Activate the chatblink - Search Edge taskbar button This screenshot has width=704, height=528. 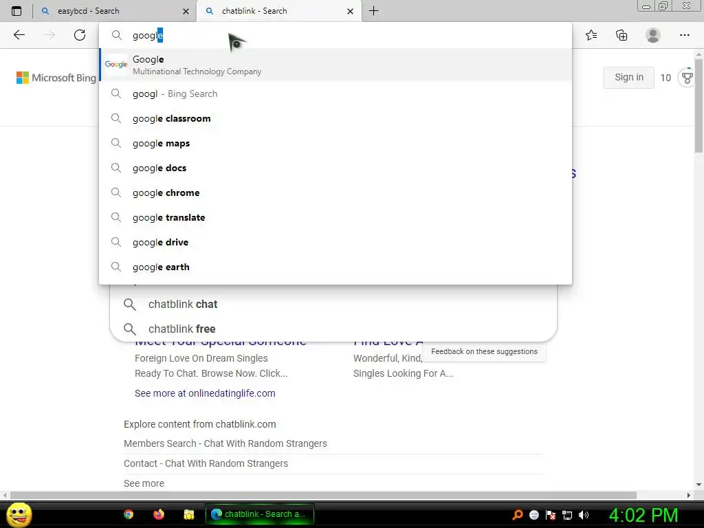point(259,514)
